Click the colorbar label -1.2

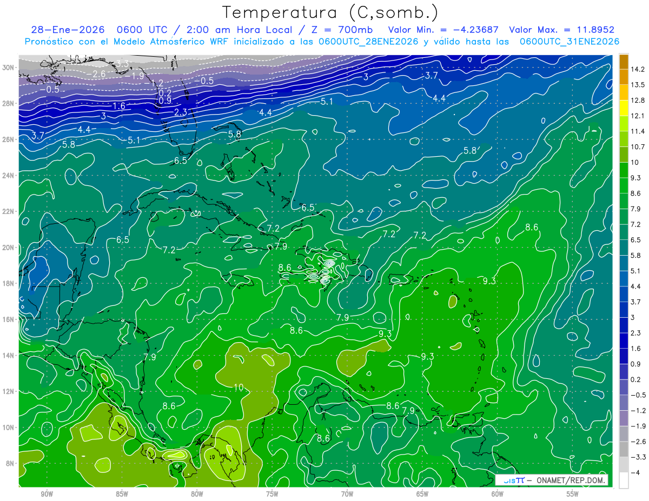pos(638,411)
